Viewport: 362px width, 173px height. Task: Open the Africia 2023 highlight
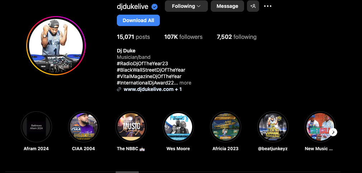click(225, 127)
